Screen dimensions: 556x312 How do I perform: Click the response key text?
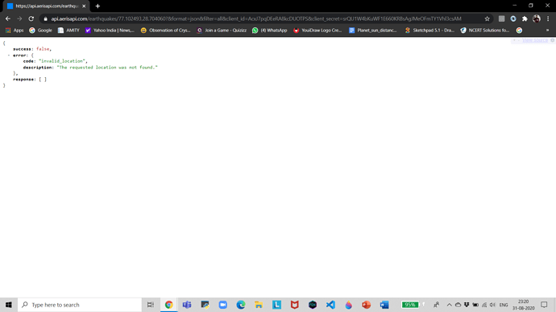pos(23,80)
